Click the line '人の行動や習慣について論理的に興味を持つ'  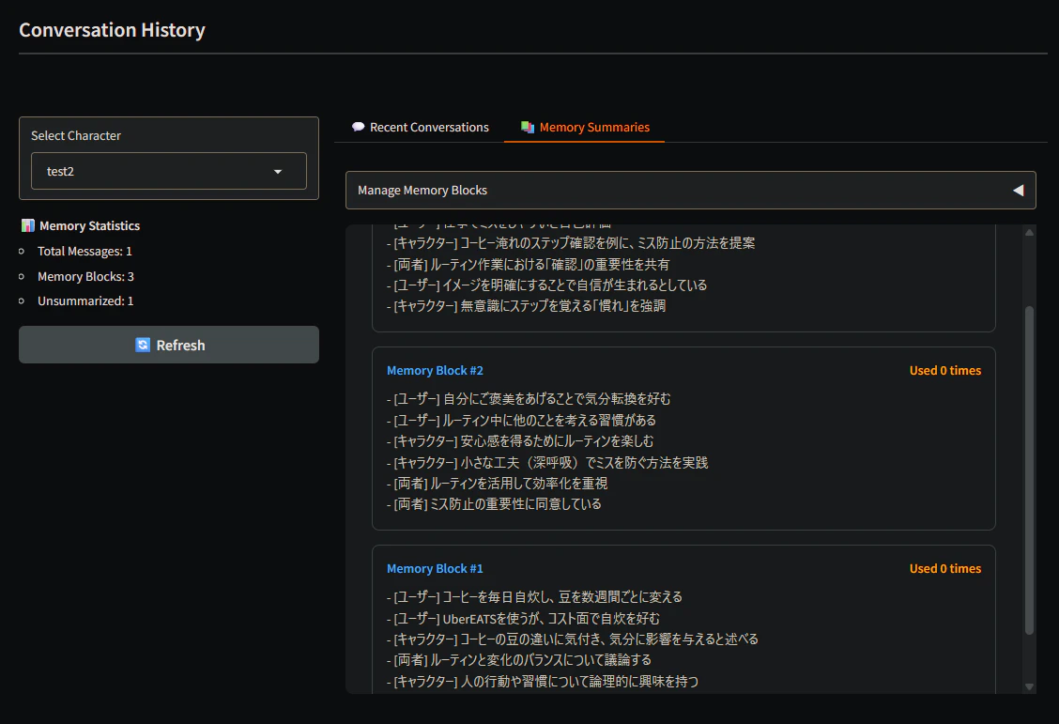(543, 682)
